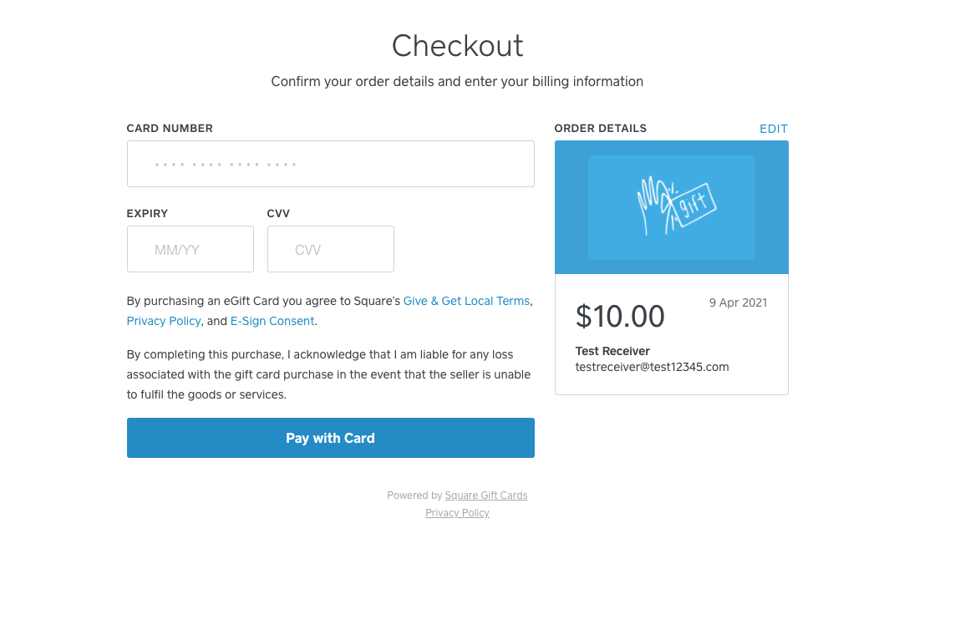Focus the card number input field
The height and width of the screenshot is (620, 955).
330,164
